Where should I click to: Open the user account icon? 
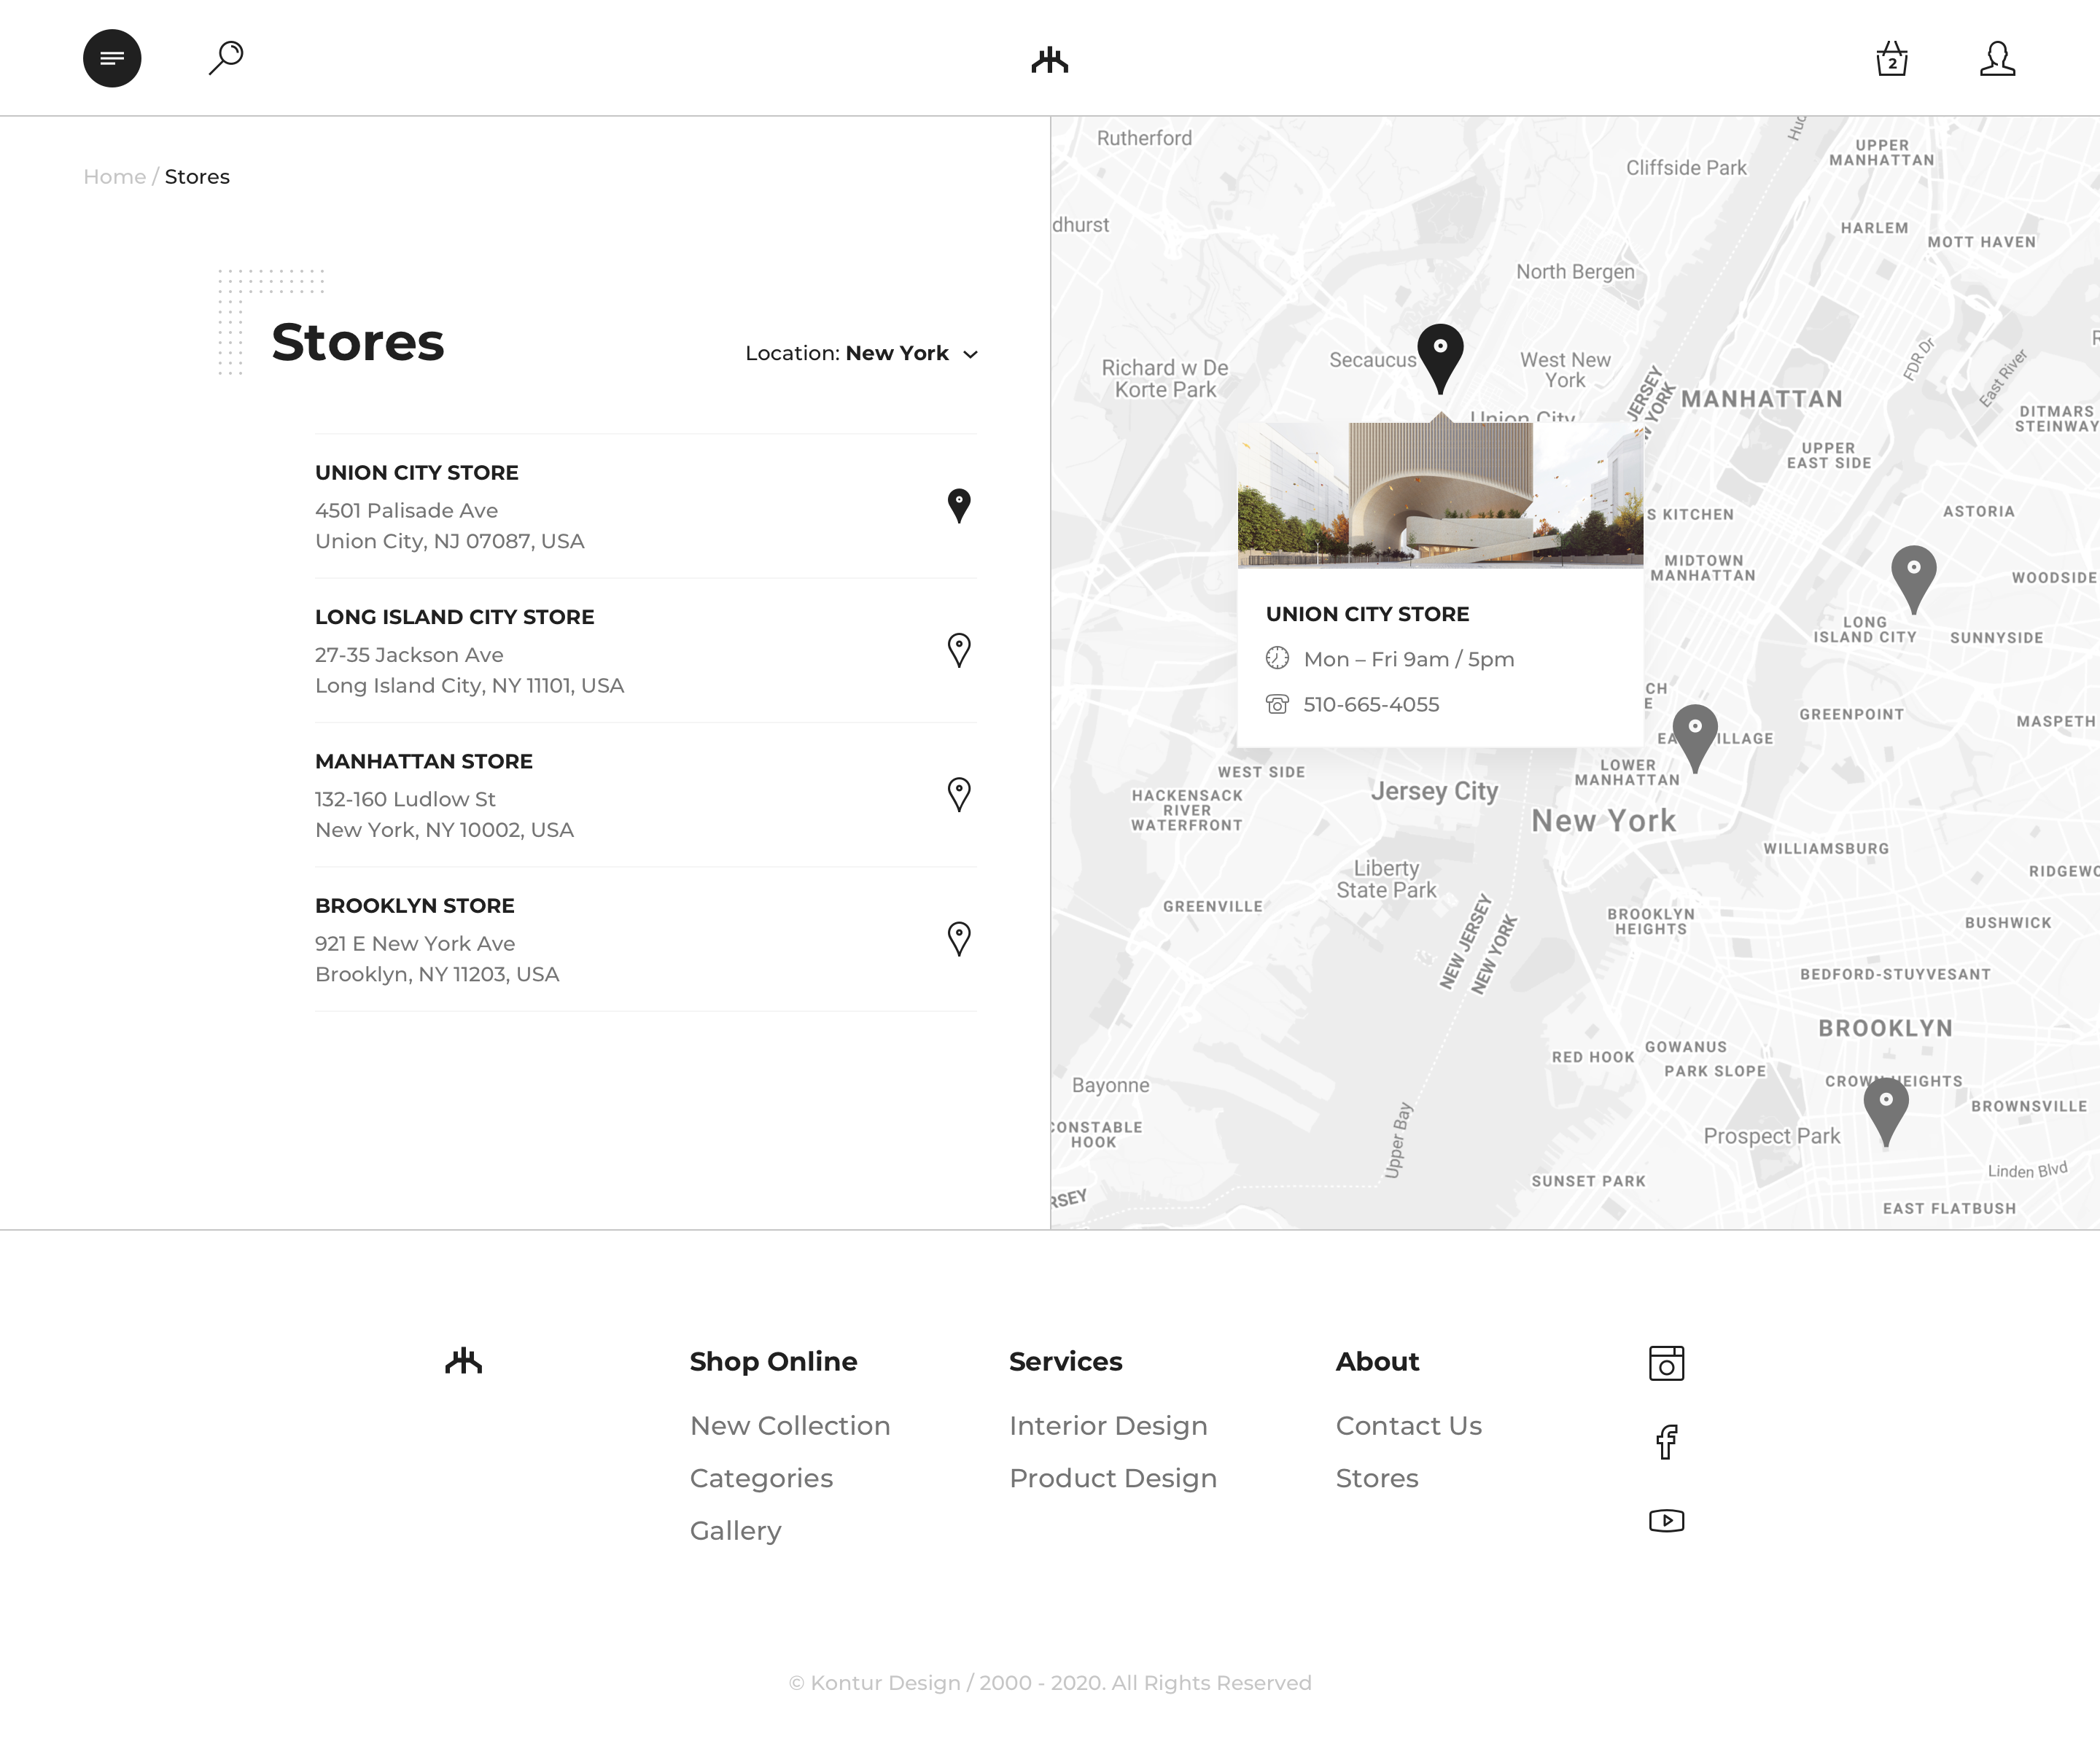pos(1997,59)
